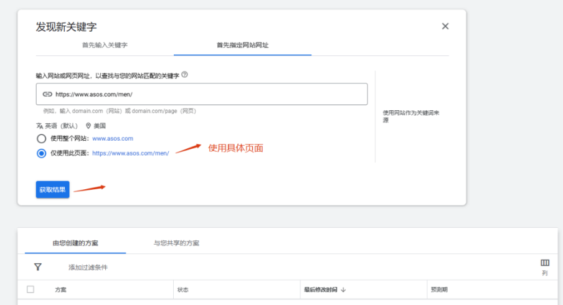Image resolution: width=563 pixels, height=305 pixels.
Task: Click the sort arrow beside 最后修改时间
Action: click(343, 290)
